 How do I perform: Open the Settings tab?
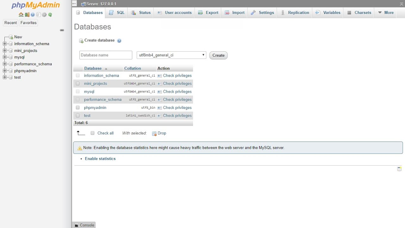[262, 13]
